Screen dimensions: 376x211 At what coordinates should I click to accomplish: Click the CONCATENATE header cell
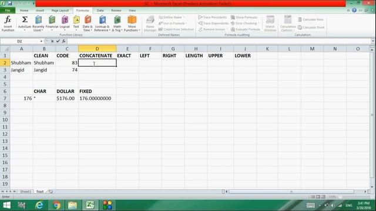click(x=97, y=56)
